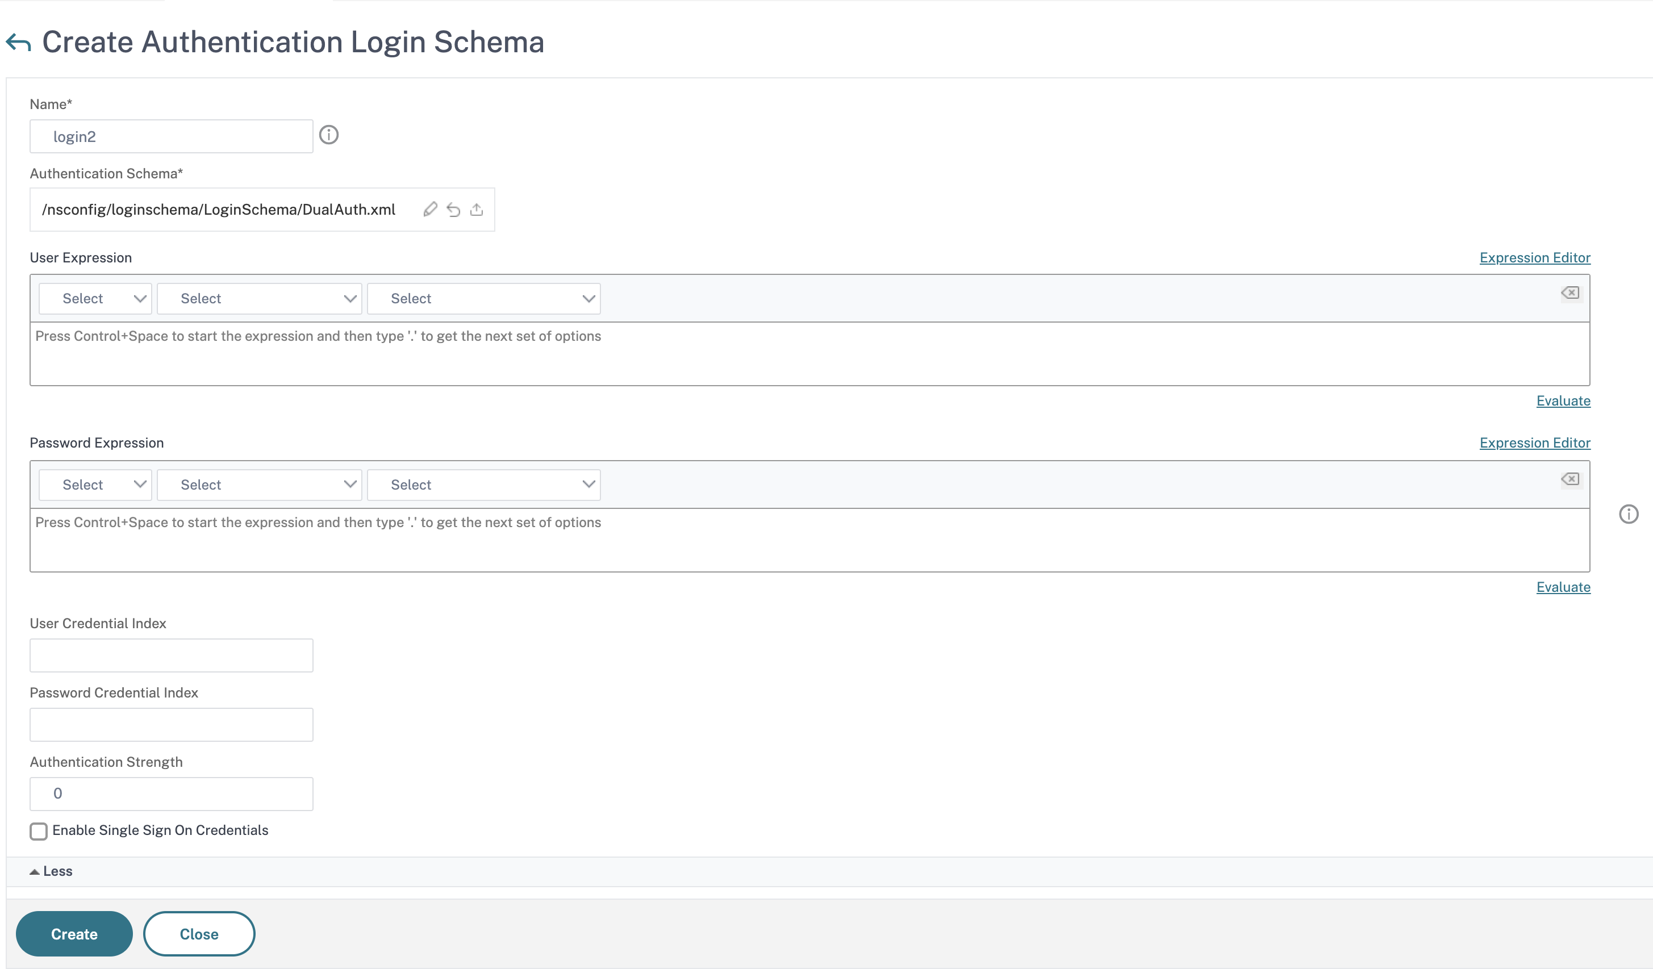Collapse the Less section expander at bottom
Image resolution: width=1653 pixels, height=969 pixels.
[x=51, y=871]
